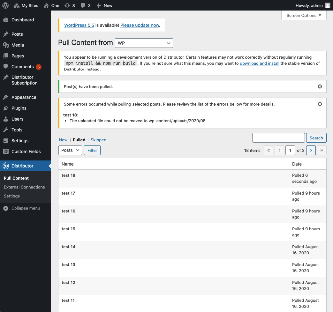Open Distributor Settings submenu item
This screenshot has width=333, height=312.
tap(12, 196)
